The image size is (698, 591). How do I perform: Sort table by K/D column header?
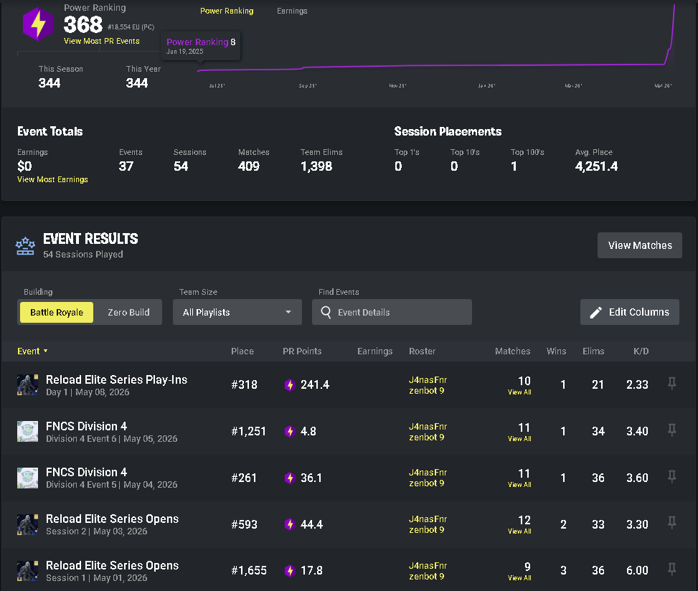[x=641, y=351]
